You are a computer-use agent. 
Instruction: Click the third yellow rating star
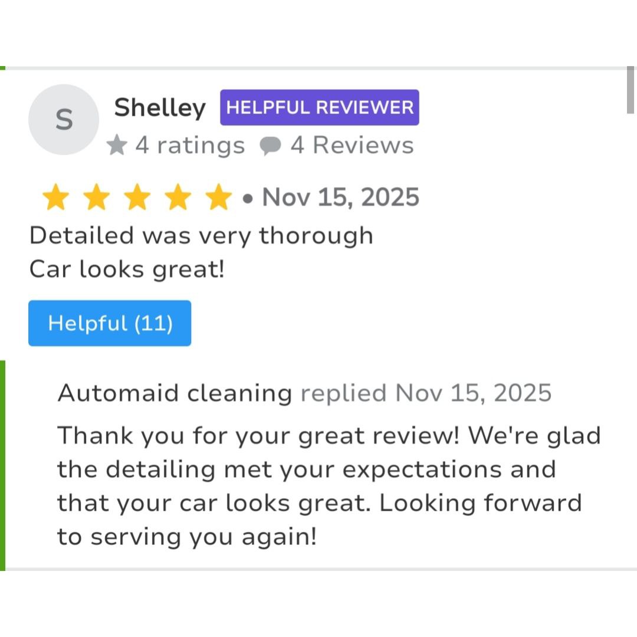pyautogui.click(x=137, y=197)
